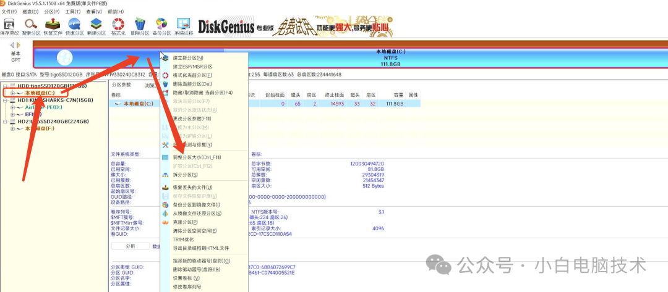Click the 容量 column header
This screenshot has height=292, width=668.
(398, 94)
